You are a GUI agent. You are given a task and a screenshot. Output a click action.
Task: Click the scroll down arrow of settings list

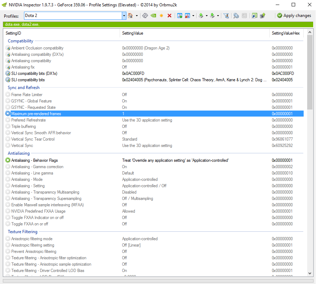click(310, 274)
